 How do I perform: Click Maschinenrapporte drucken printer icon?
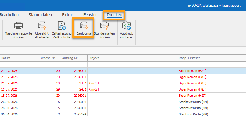[19, 25]
